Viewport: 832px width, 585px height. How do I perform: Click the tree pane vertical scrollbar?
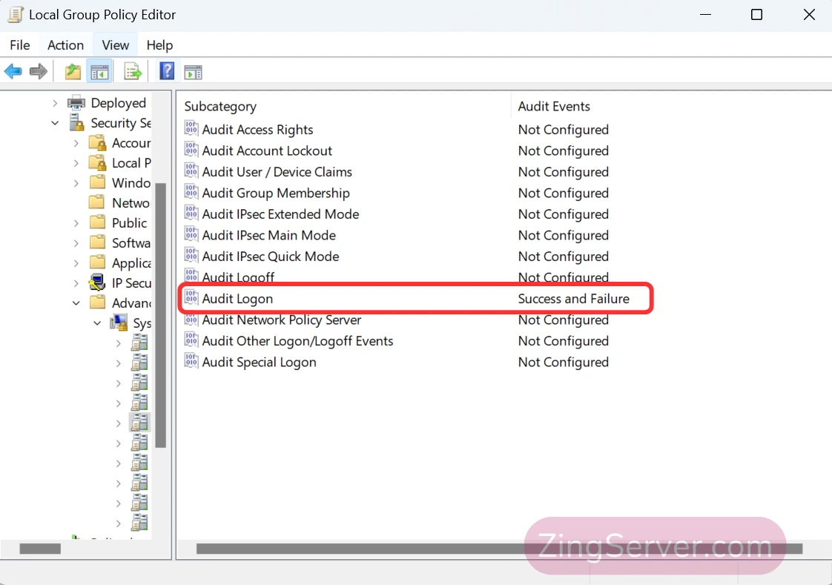pyautogui.click(x=161, y=311)
